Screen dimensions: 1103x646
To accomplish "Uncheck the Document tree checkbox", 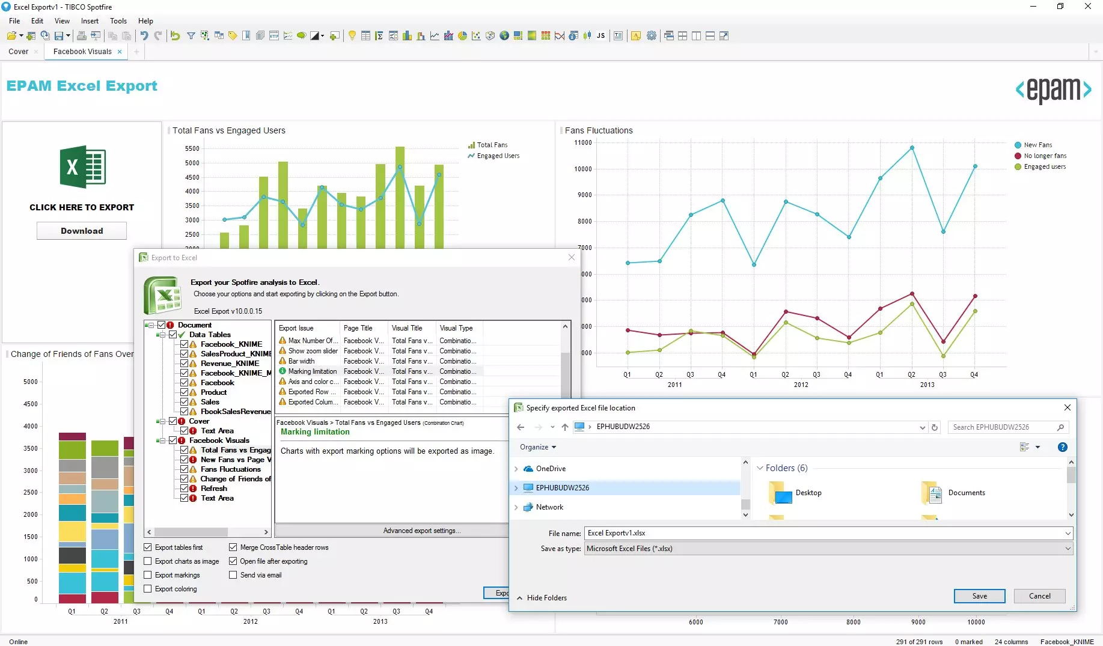I will 161,325.
